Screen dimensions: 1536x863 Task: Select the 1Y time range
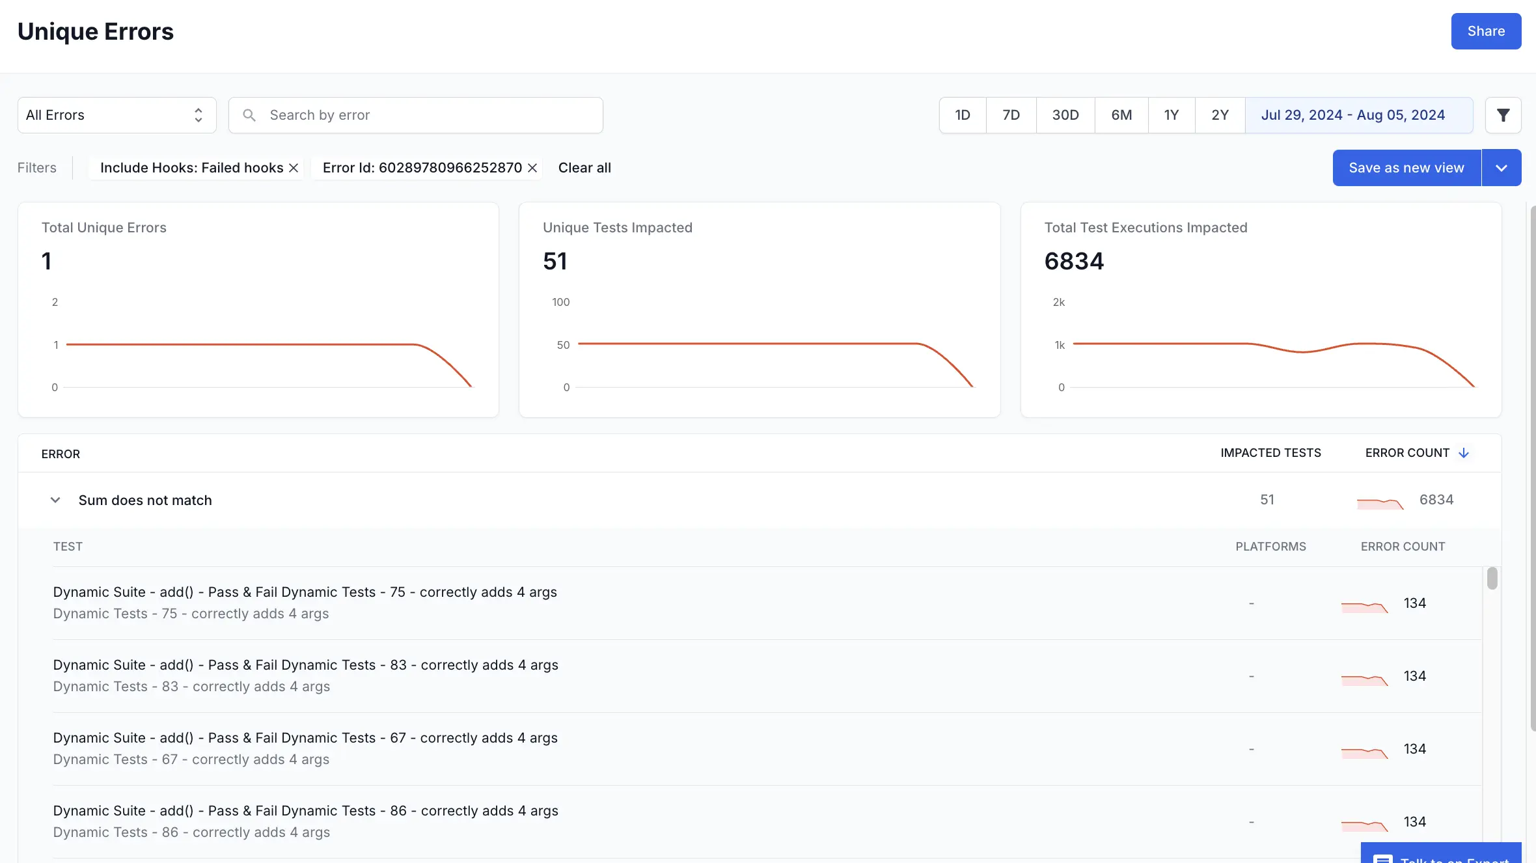(x=1171, y=115)
